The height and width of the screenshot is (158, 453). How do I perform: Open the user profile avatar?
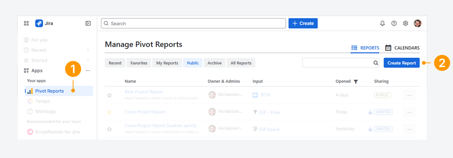[417, 23]
